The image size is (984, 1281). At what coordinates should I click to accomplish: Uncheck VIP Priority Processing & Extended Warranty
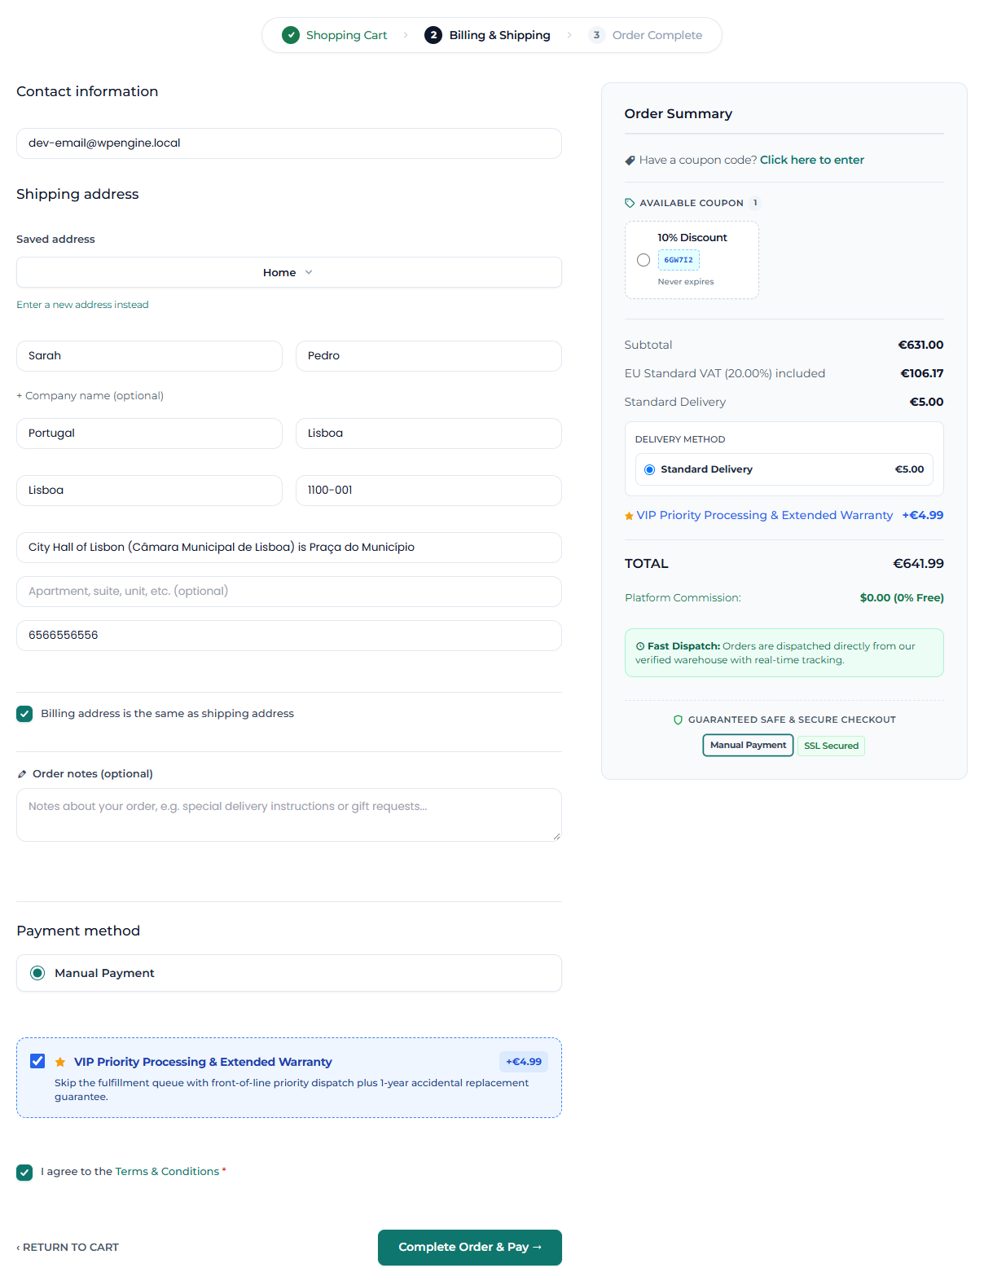(x=37, y=1061)
